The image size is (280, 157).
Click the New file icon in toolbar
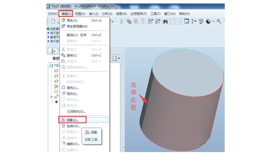coord(53,21)
